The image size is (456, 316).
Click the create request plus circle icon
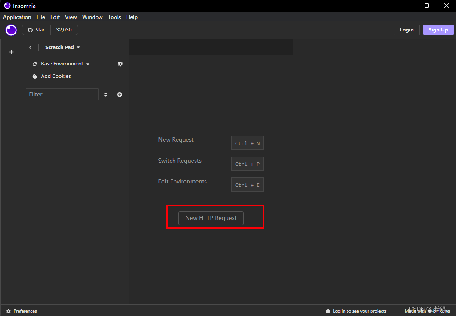120,94
